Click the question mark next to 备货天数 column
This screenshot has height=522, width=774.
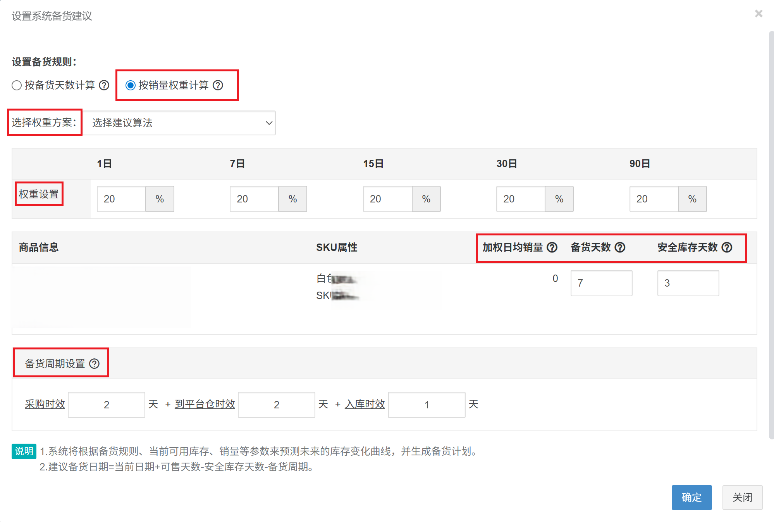tap(620, 247)
